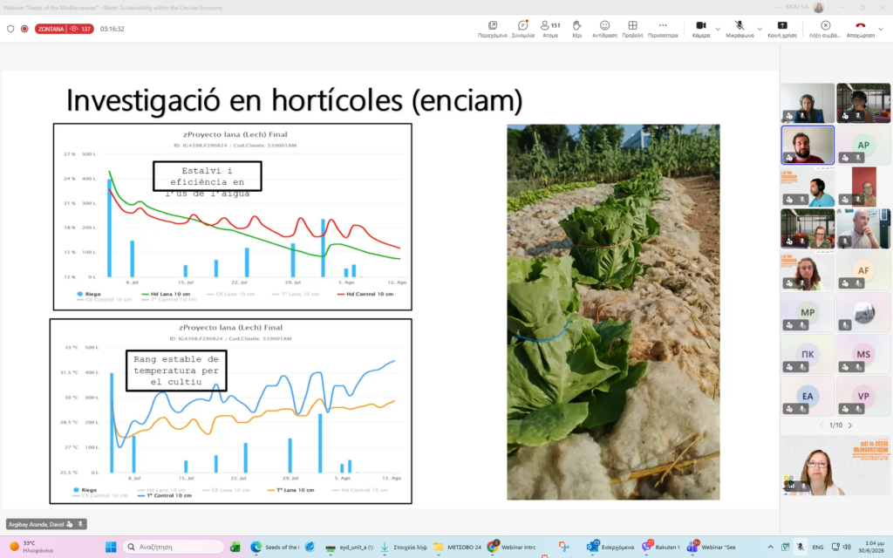Click the shield security icon
Screen dimensions: 893x558
(10, 29)
